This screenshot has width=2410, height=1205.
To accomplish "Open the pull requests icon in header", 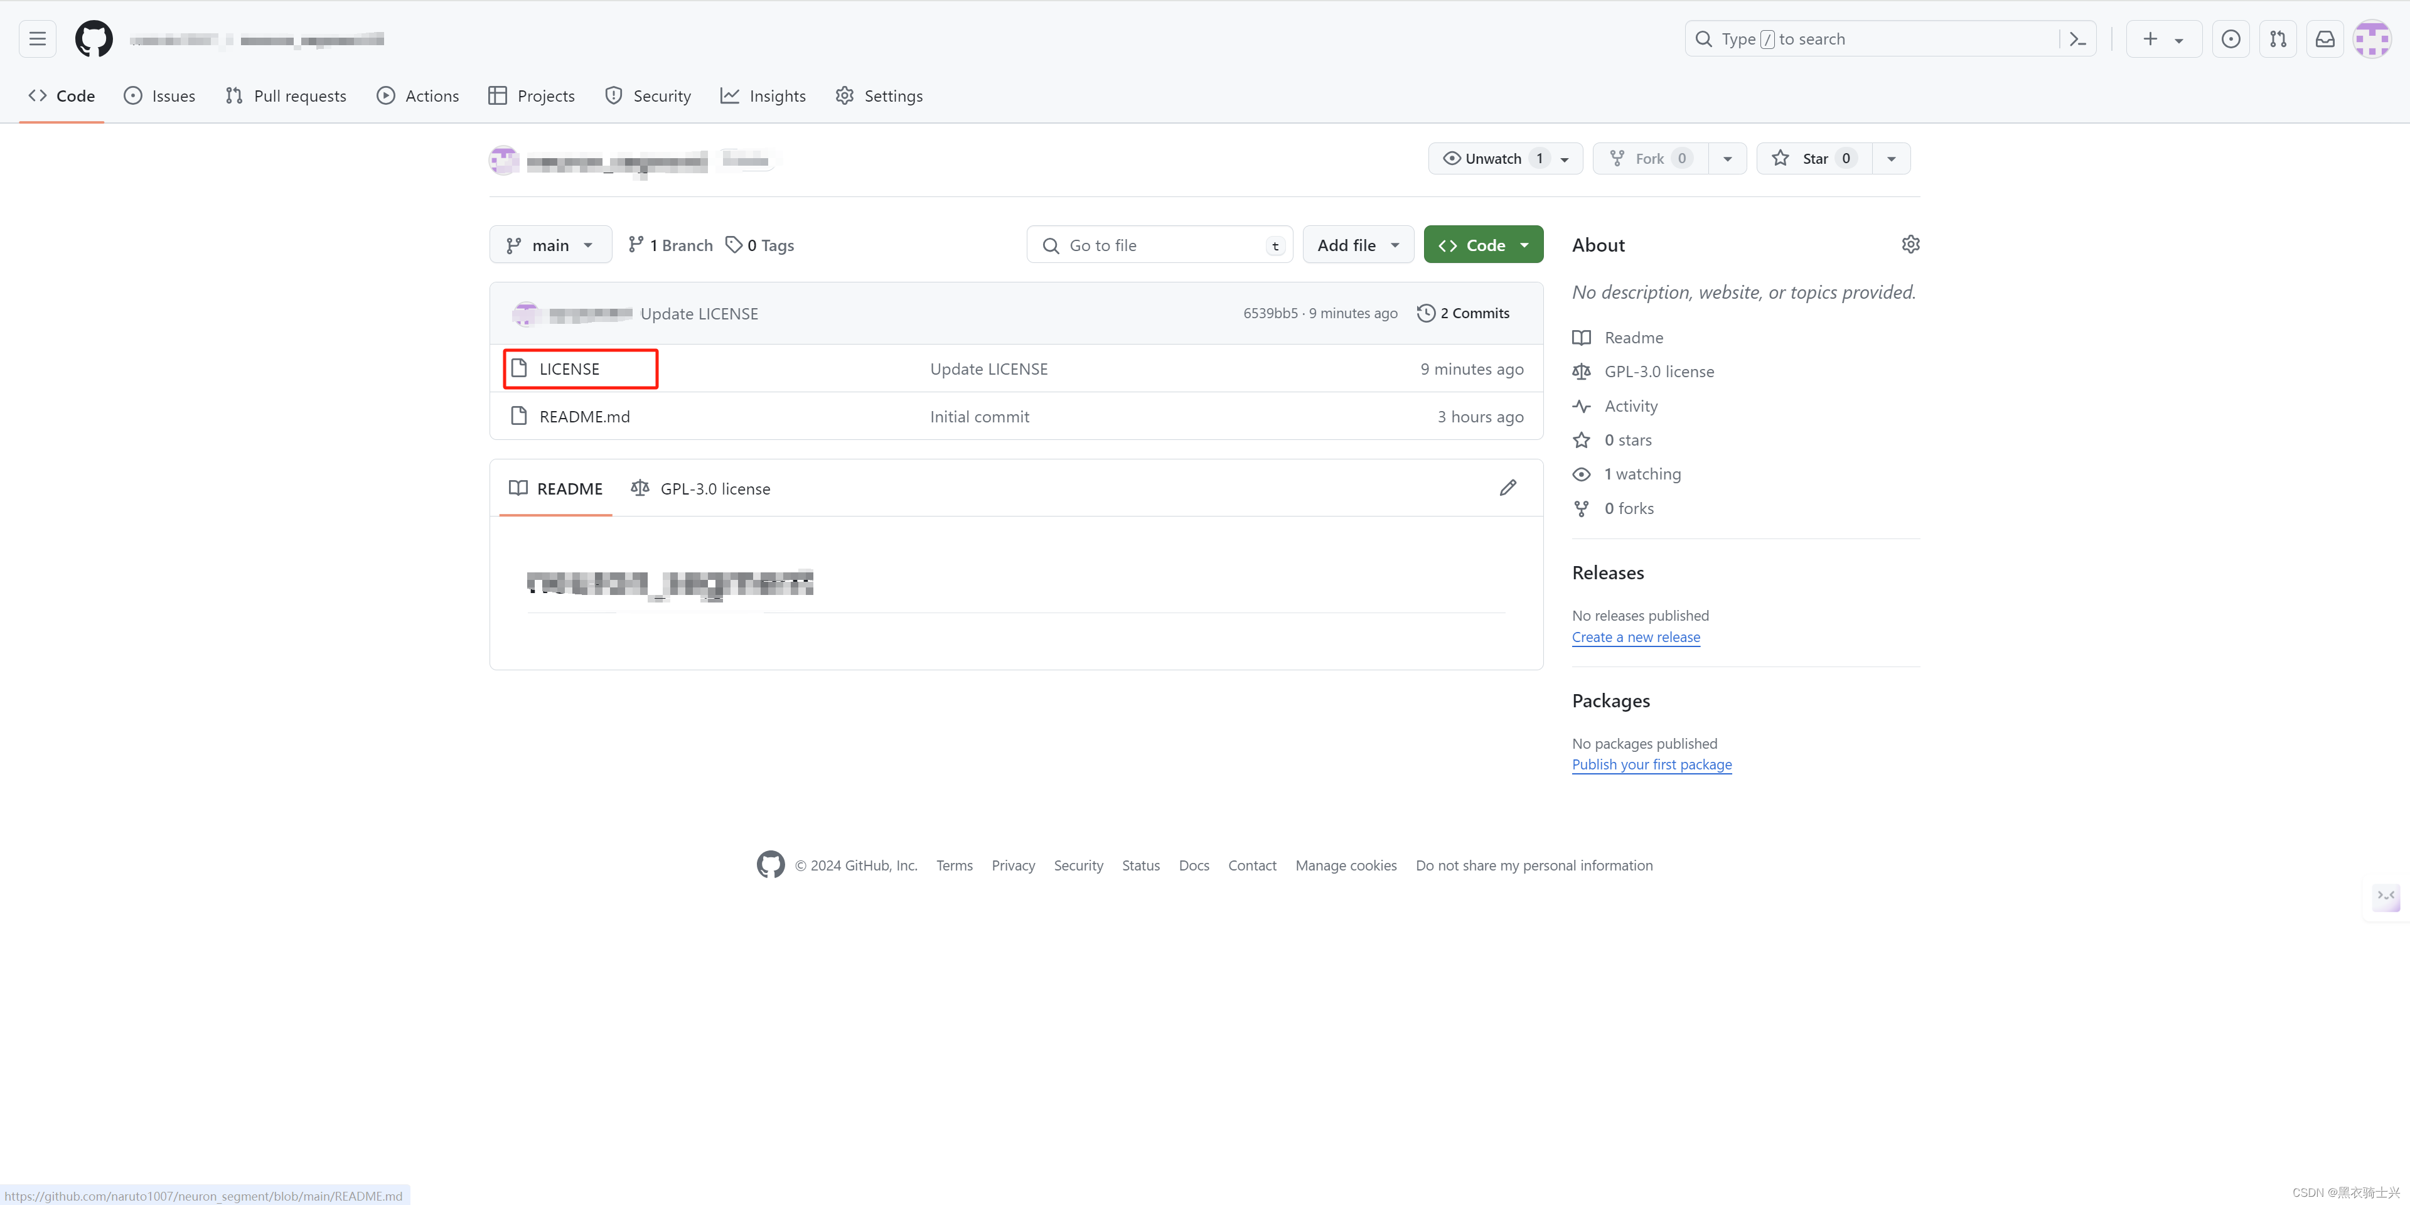I will coord(2278,40).
